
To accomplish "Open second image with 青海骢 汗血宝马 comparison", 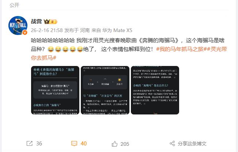I will (x=105, y=90).
